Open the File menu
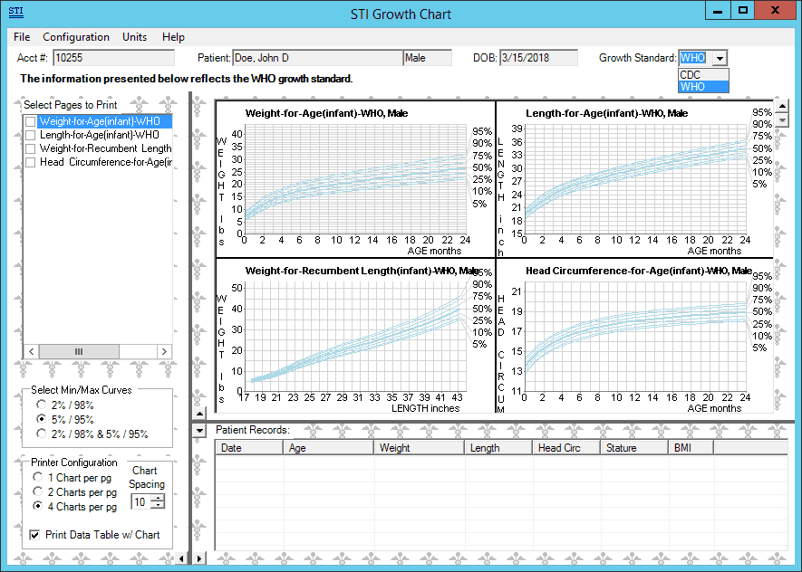 coord(22,37)
